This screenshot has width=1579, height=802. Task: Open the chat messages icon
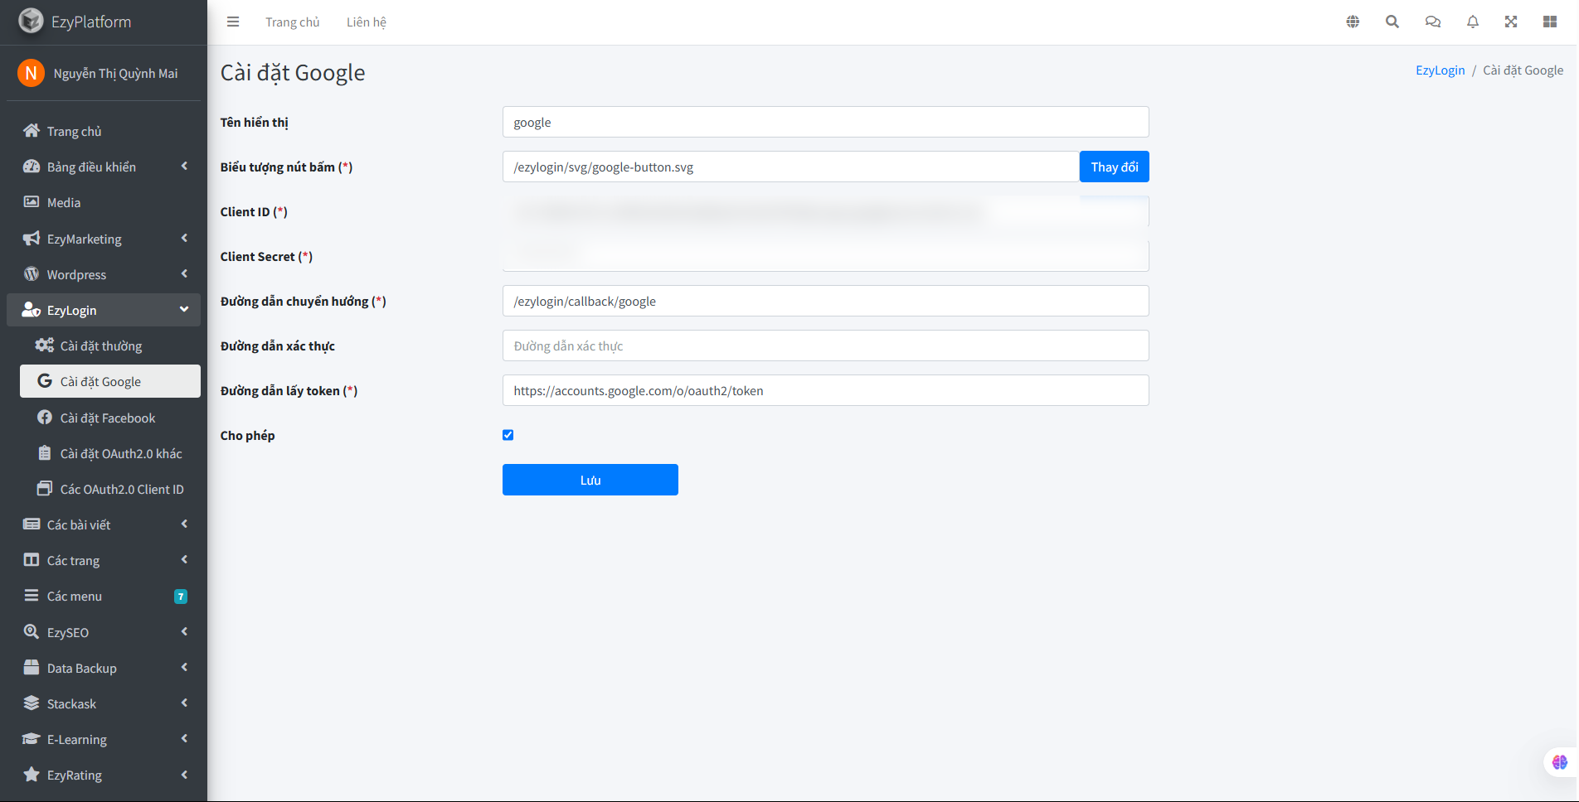point(1433,22)
